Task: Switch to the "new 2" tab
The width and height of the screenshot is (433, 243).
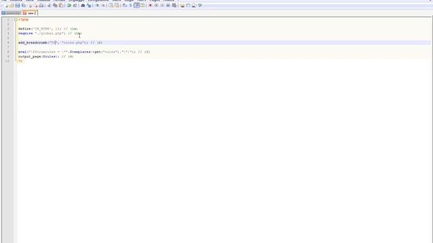Action: pos(30,13)
